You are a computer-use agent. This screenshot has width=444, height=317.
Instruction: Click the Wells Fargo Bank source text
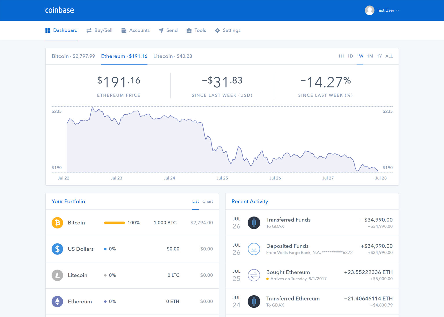point(309,252)
